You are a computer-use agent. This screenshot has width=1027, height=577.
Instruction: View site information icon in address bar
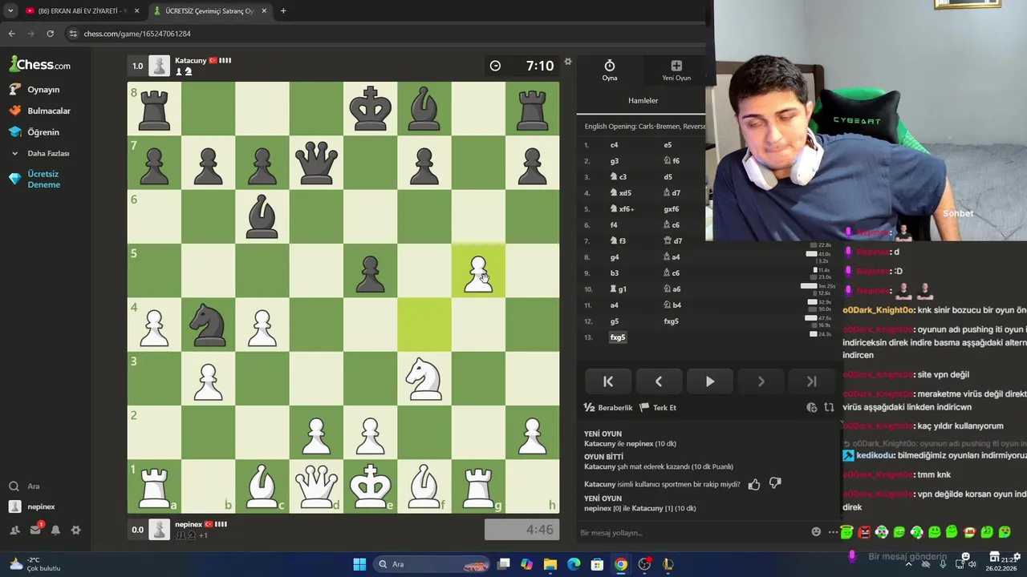coord(73,34)
